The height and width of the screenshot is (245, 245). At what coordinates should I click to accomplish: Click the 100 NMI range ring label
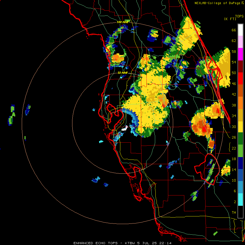122,22
